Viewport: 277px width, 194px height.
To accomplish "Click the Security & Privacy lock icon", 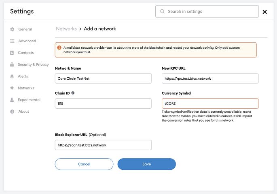I will pos(12,64).
